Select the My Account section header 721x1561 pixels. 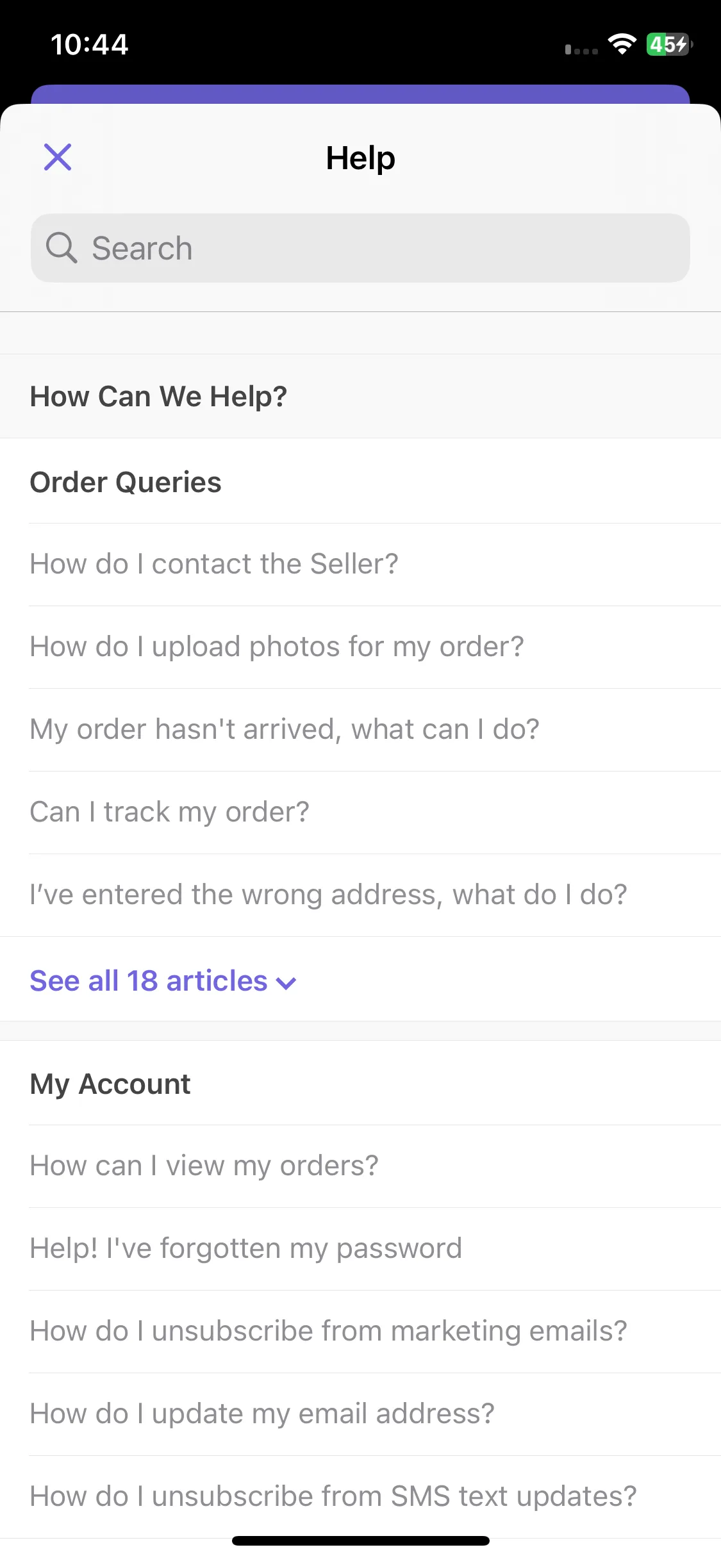(110, 1084)
